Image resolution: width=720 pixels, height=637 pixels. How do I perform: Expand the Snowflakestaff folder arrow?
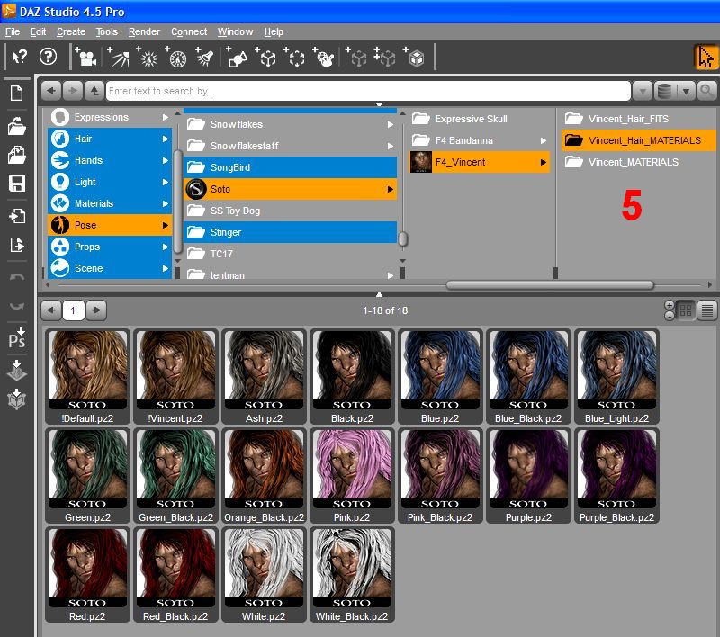[391, 146]
